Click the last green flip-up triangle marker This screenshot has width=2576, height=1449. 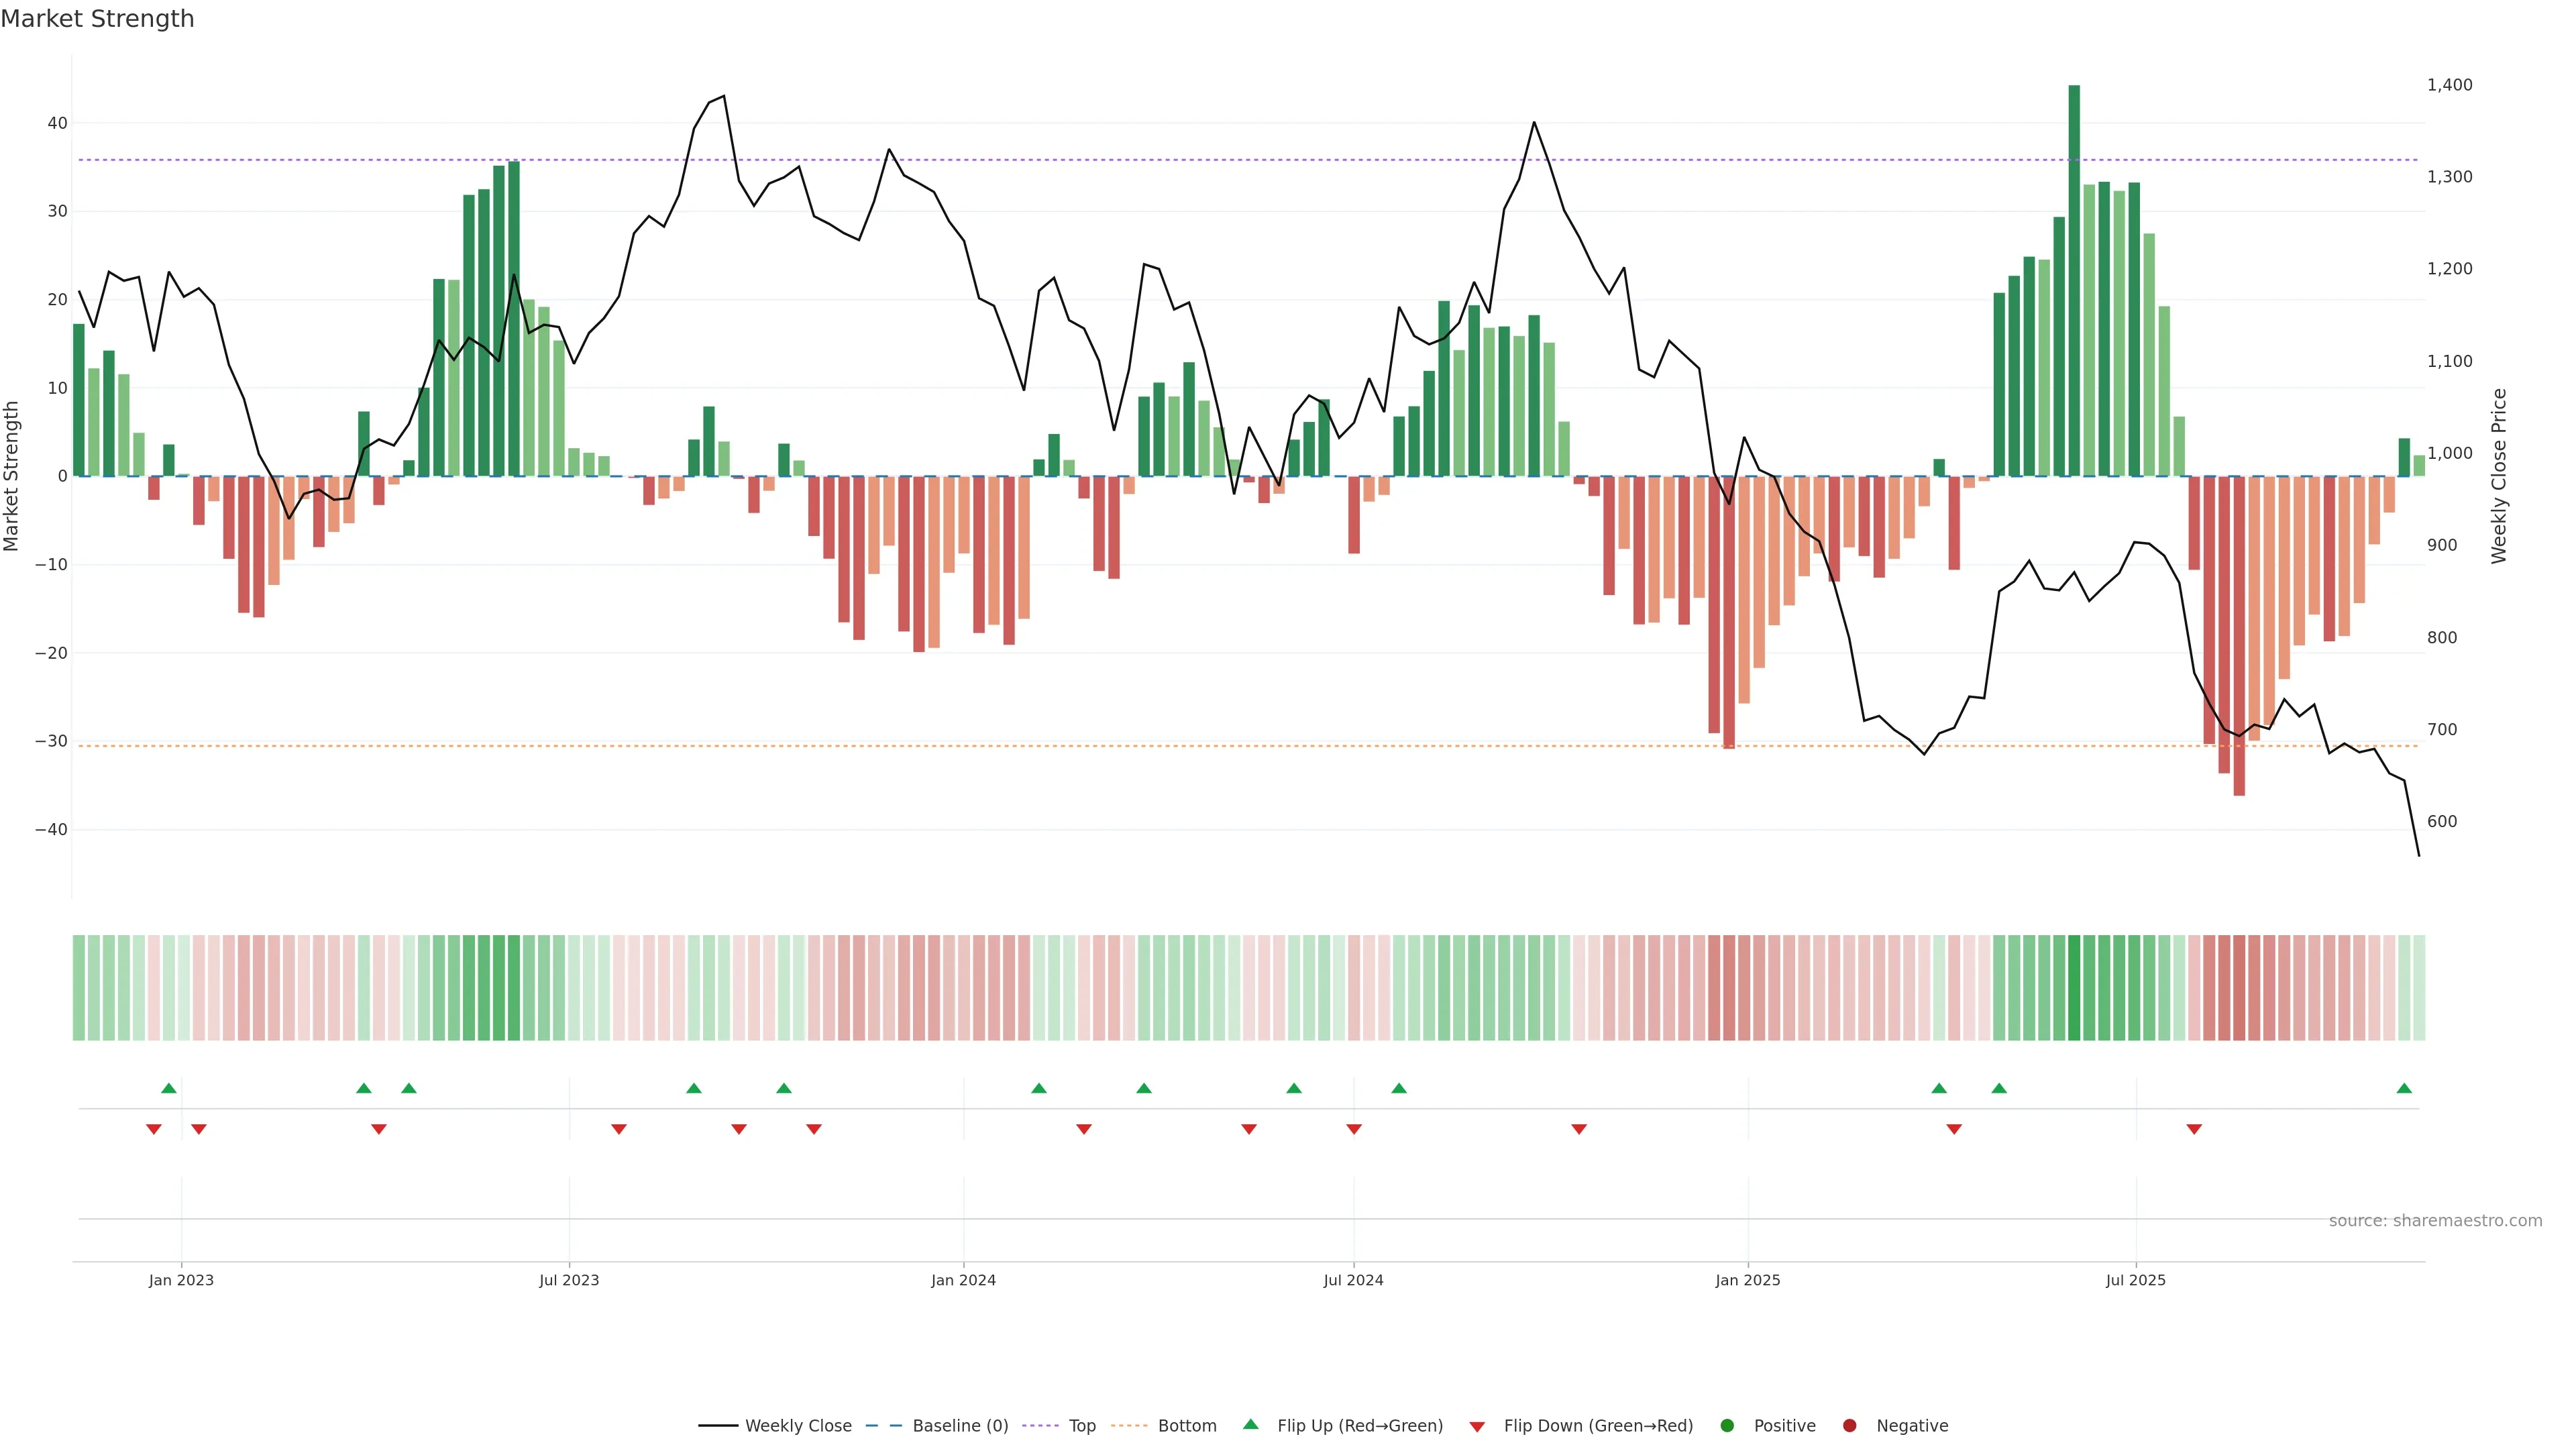click(x=2404, y=1088)
